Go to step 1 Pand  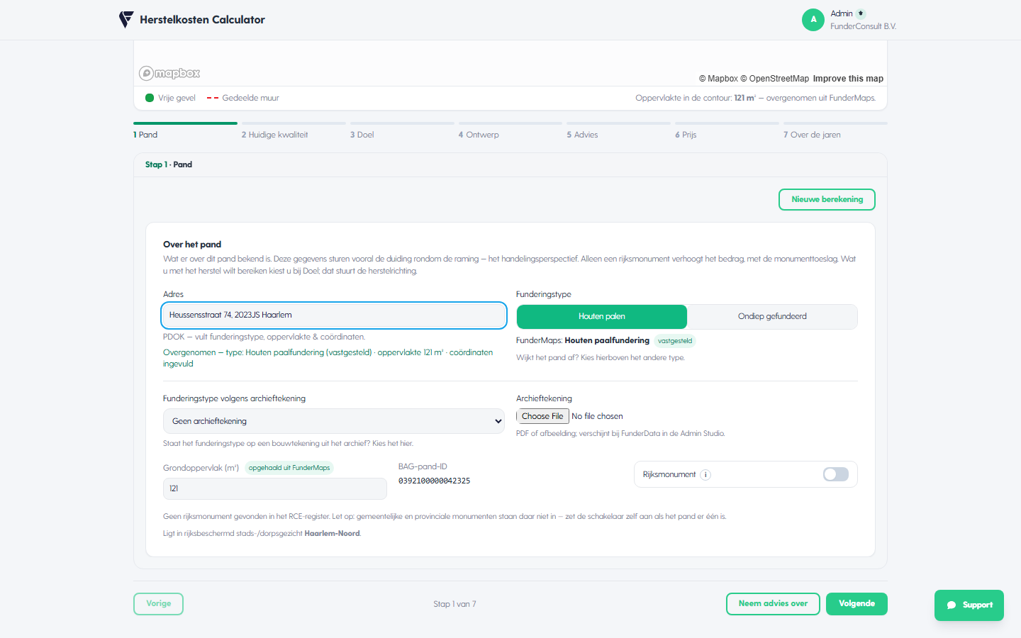185,130
